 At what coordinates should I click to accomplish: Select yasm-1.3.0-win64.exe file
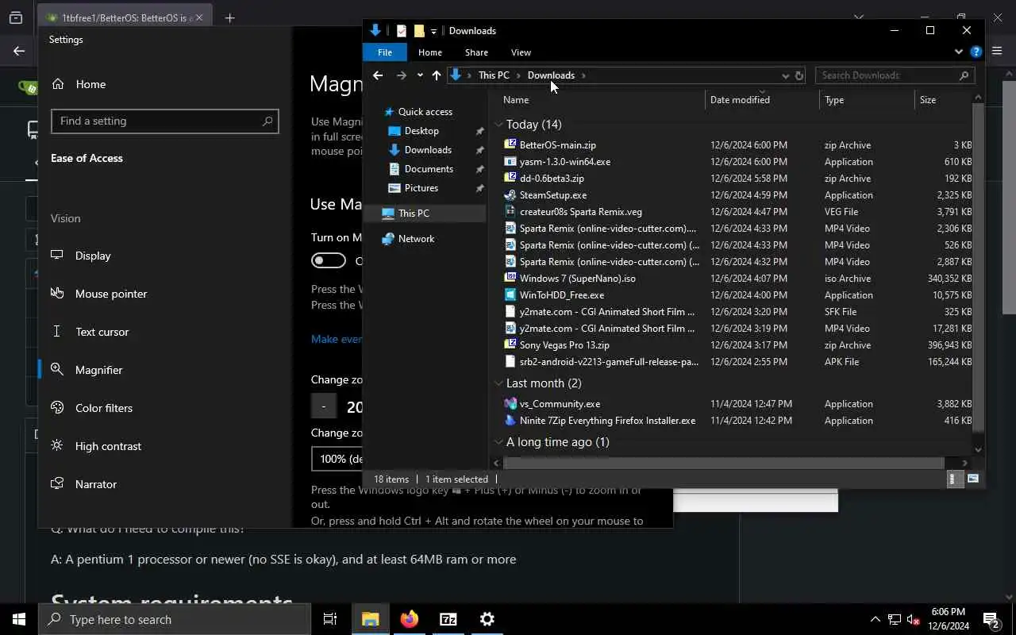pyautogui.click(x=565, y=162)
